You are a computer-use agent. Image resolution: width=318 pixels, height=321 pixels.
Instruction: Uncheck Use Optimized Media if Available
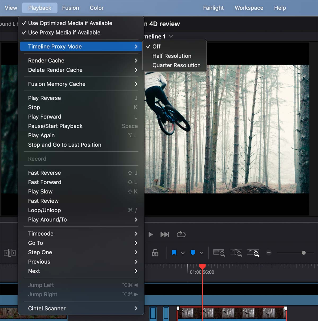(x=70, y=23)
